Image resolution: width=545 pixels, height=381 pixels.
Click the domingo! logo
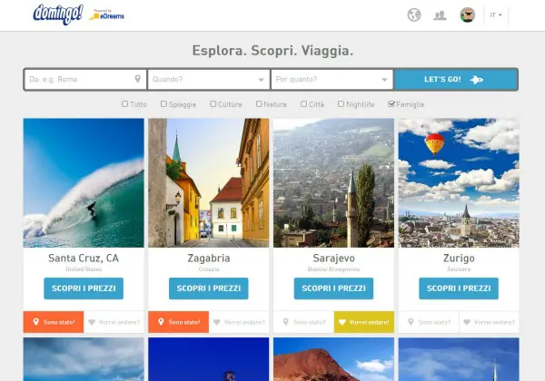pos(58,15)
